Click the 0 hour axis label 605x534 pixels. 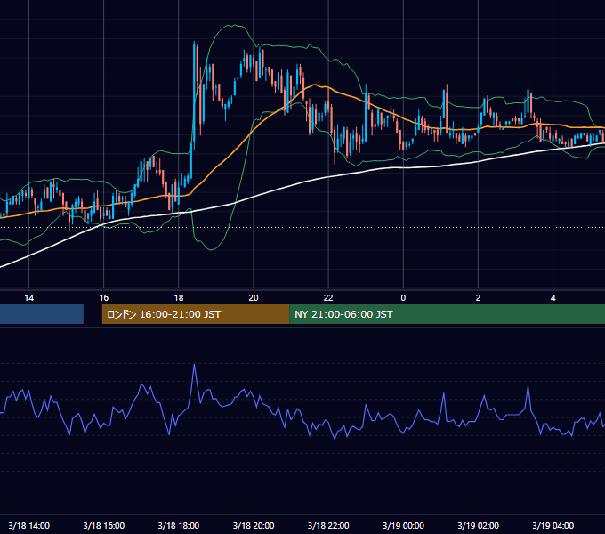pyautogui.click(x=403, y=298)
